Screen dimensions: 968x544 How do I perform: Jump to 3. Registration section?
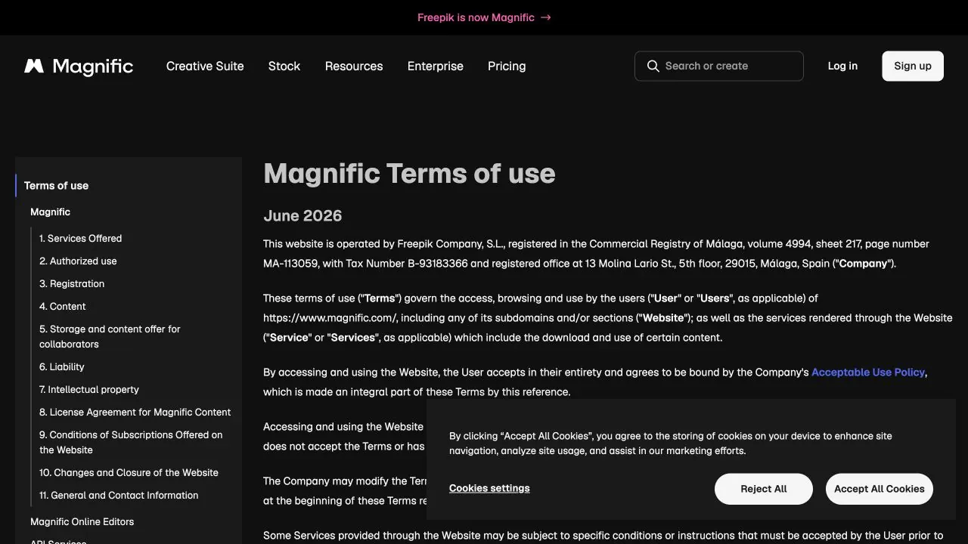72,284
